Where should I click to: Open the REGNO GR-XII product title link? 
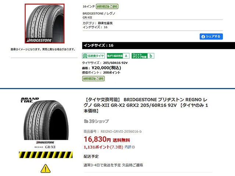146,105
